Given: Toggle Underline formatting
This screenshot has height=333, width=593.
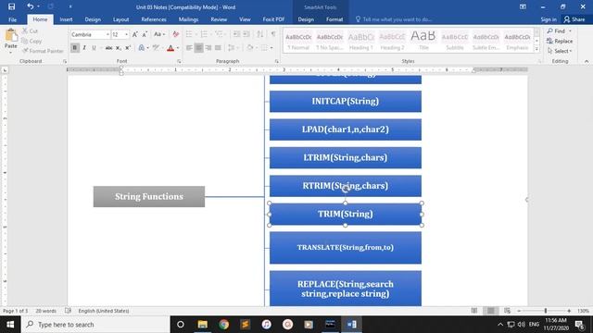Looking at the screenshot, I should click(94, 48).
